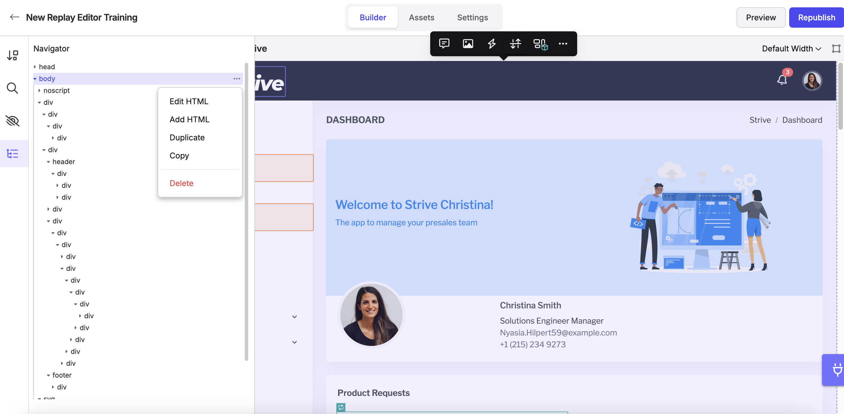Click the spacing adjust arrows tool
This screenshot has width=844, height=414.
[515, 43]
